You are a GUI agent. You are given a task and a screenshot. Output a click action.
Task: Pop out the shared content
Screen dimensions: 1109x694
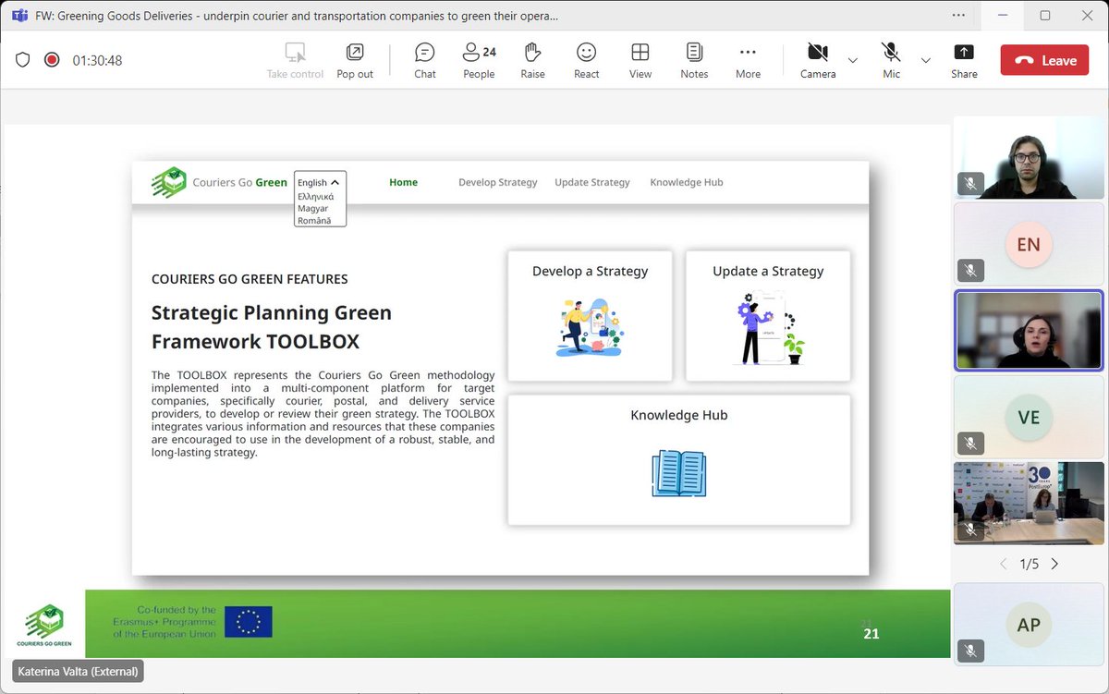click(x=355, y=61)
